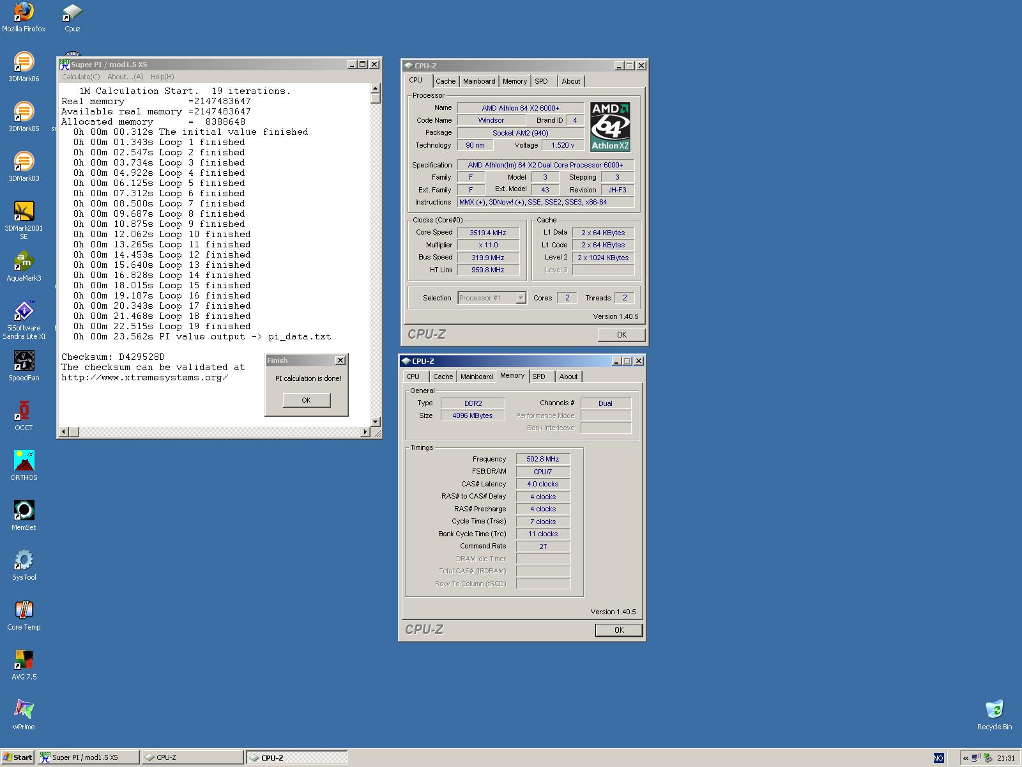Close the Finish dialog with X
This screenshot has width=1022, height=767.
click(x=340, y=360)
